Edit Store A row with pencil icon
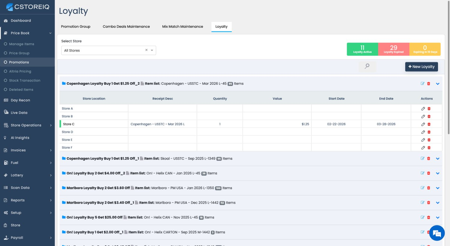 423,109
